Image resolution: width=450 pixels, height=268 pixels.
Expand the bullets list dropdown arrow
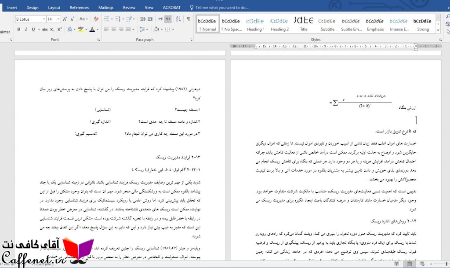[x=112, y=19]
